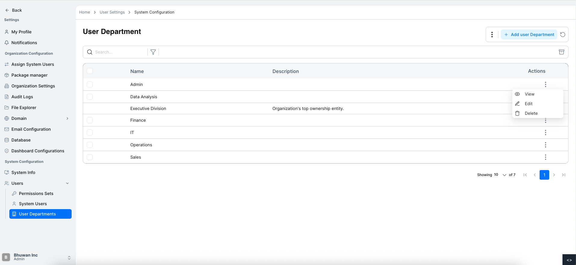Choose Edit from the actions menu
Image resolution: width=576 pixels, height=265 pixels.
click(x=528, y=104)
